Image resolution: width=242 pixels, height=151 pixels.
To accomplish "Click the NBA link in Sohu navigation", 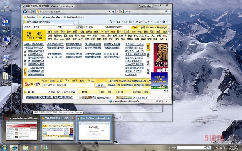I will point(89,36).
